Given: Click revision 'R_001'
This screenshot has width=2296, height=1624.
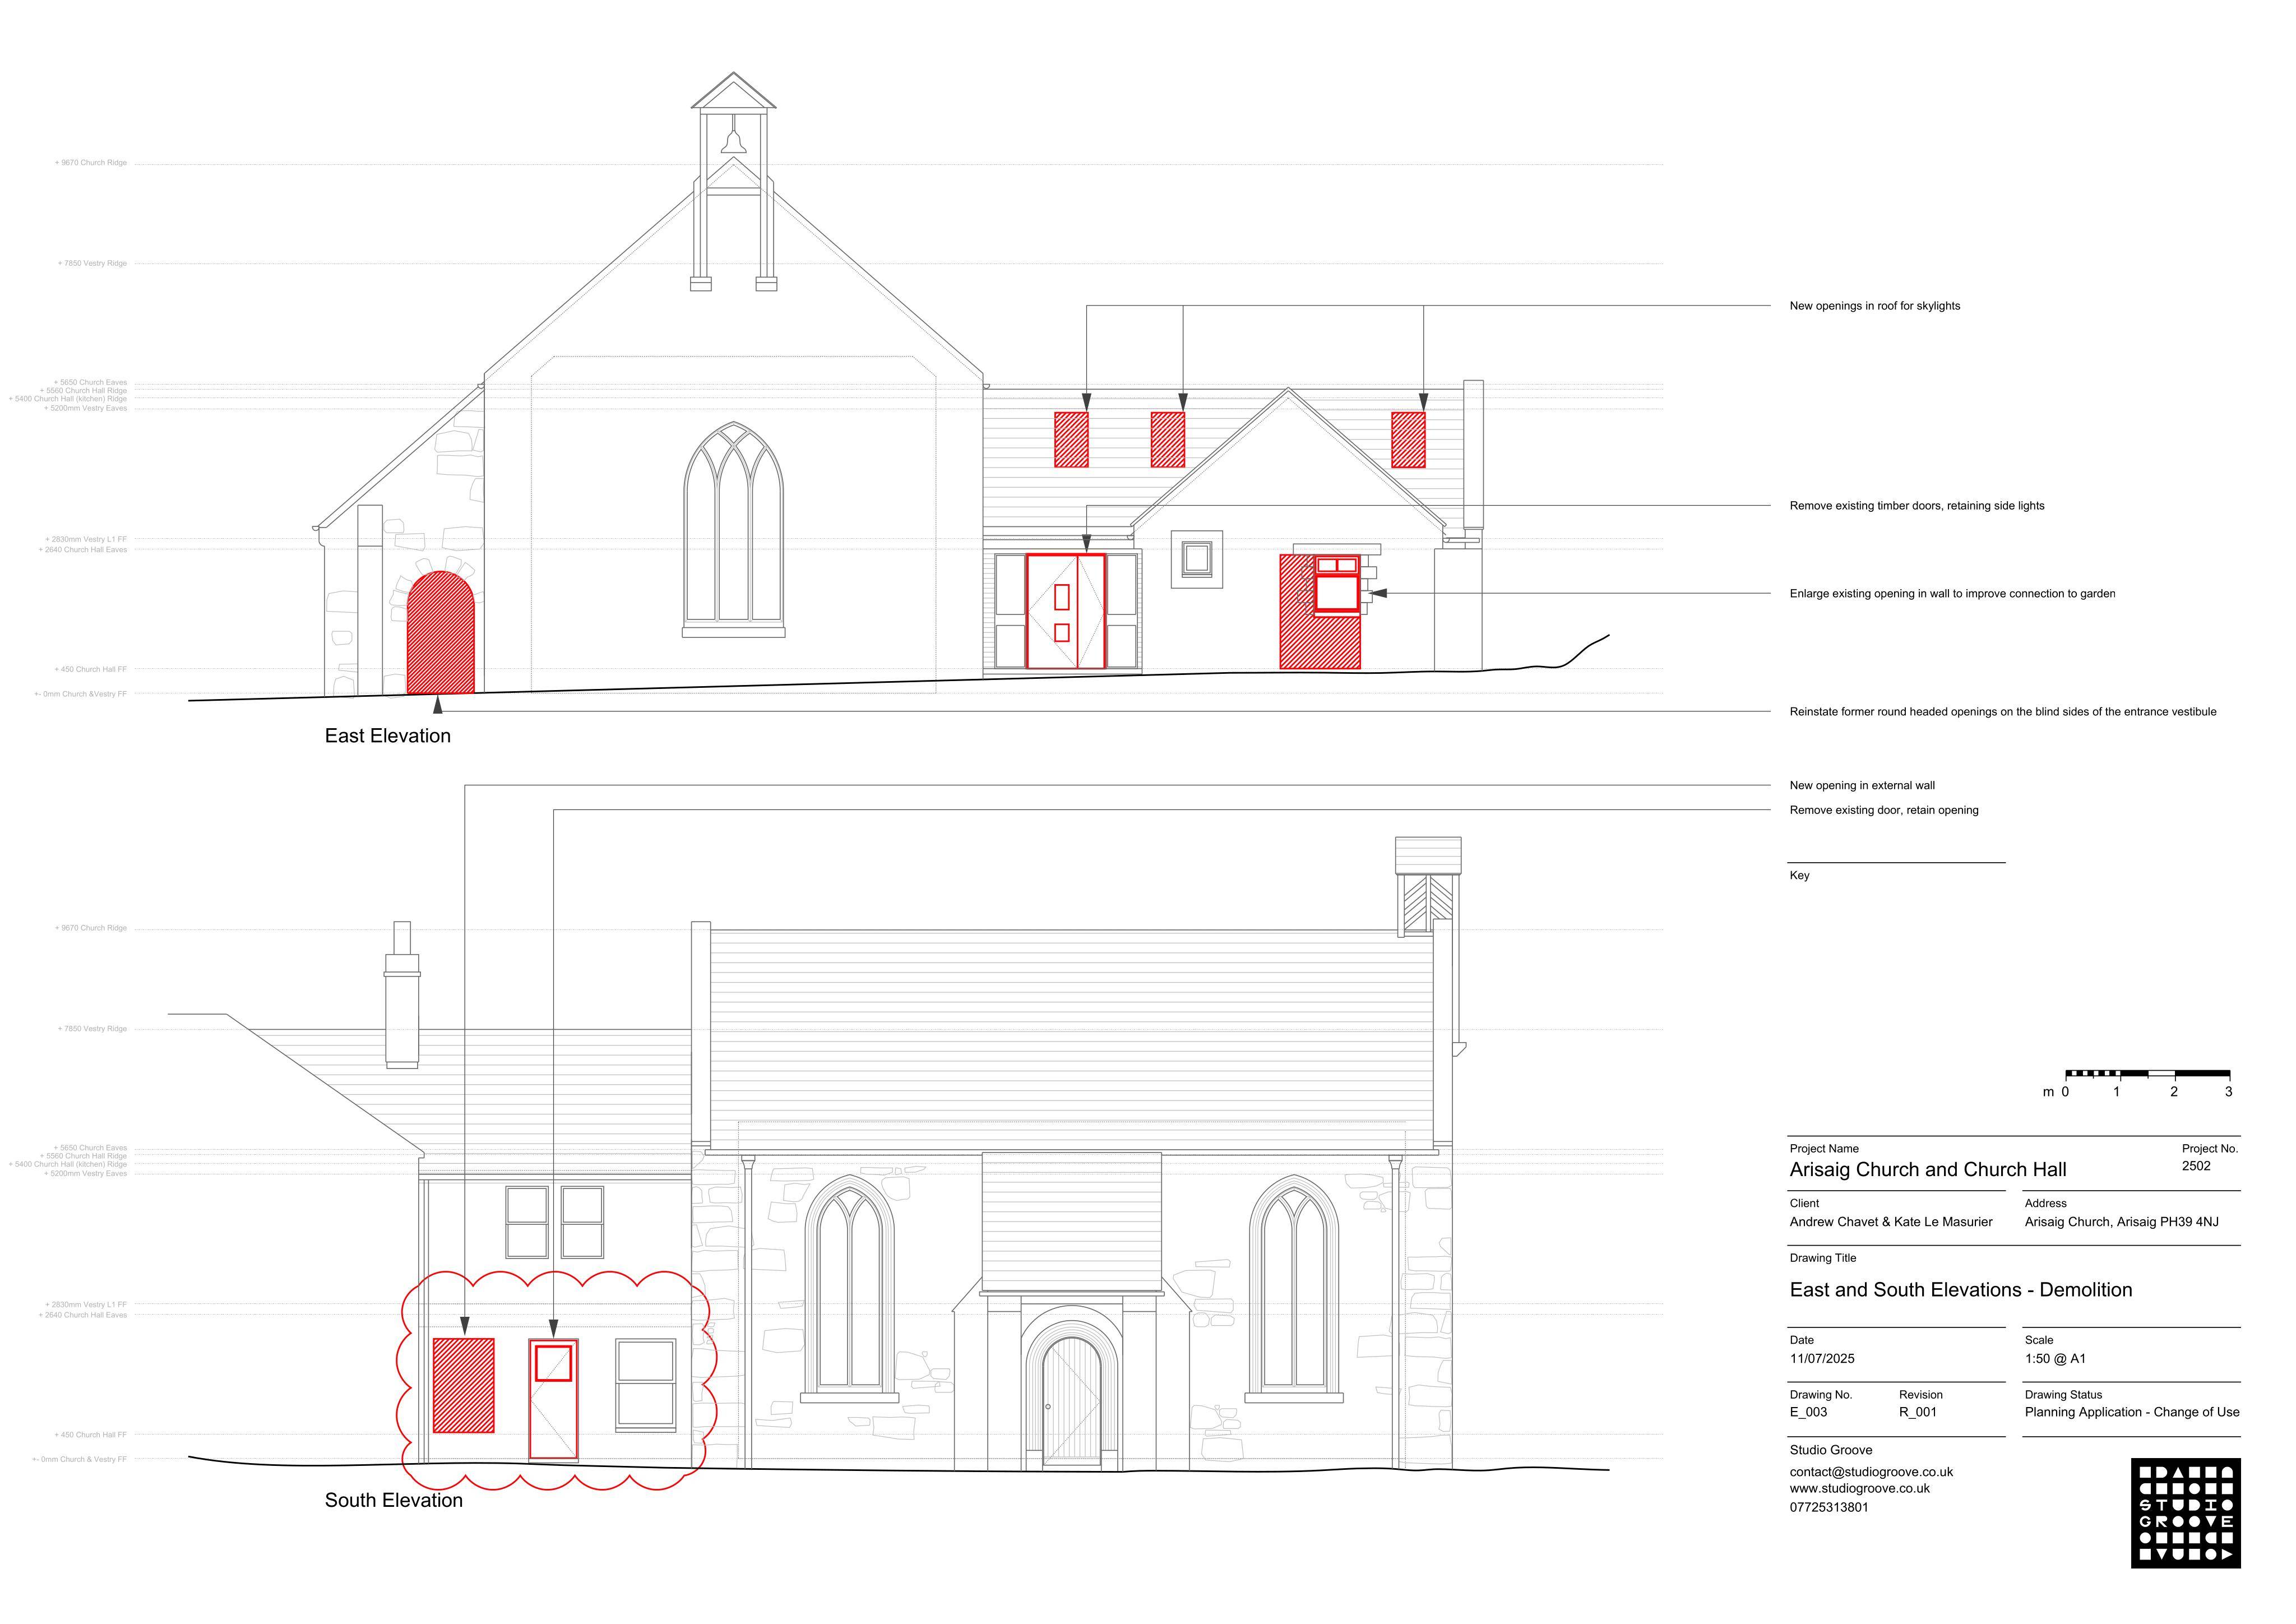Looking at the screenshot, I should coord(1918,1413).
